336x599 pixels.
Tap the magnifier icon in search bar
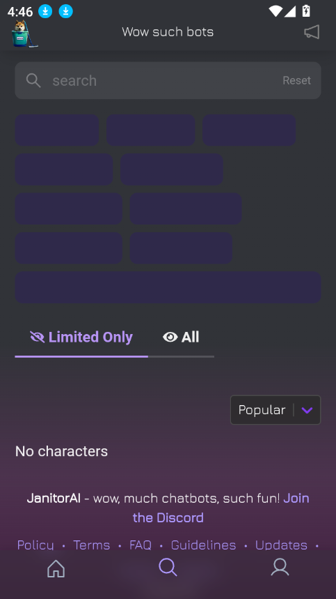(x=33, y=81)
